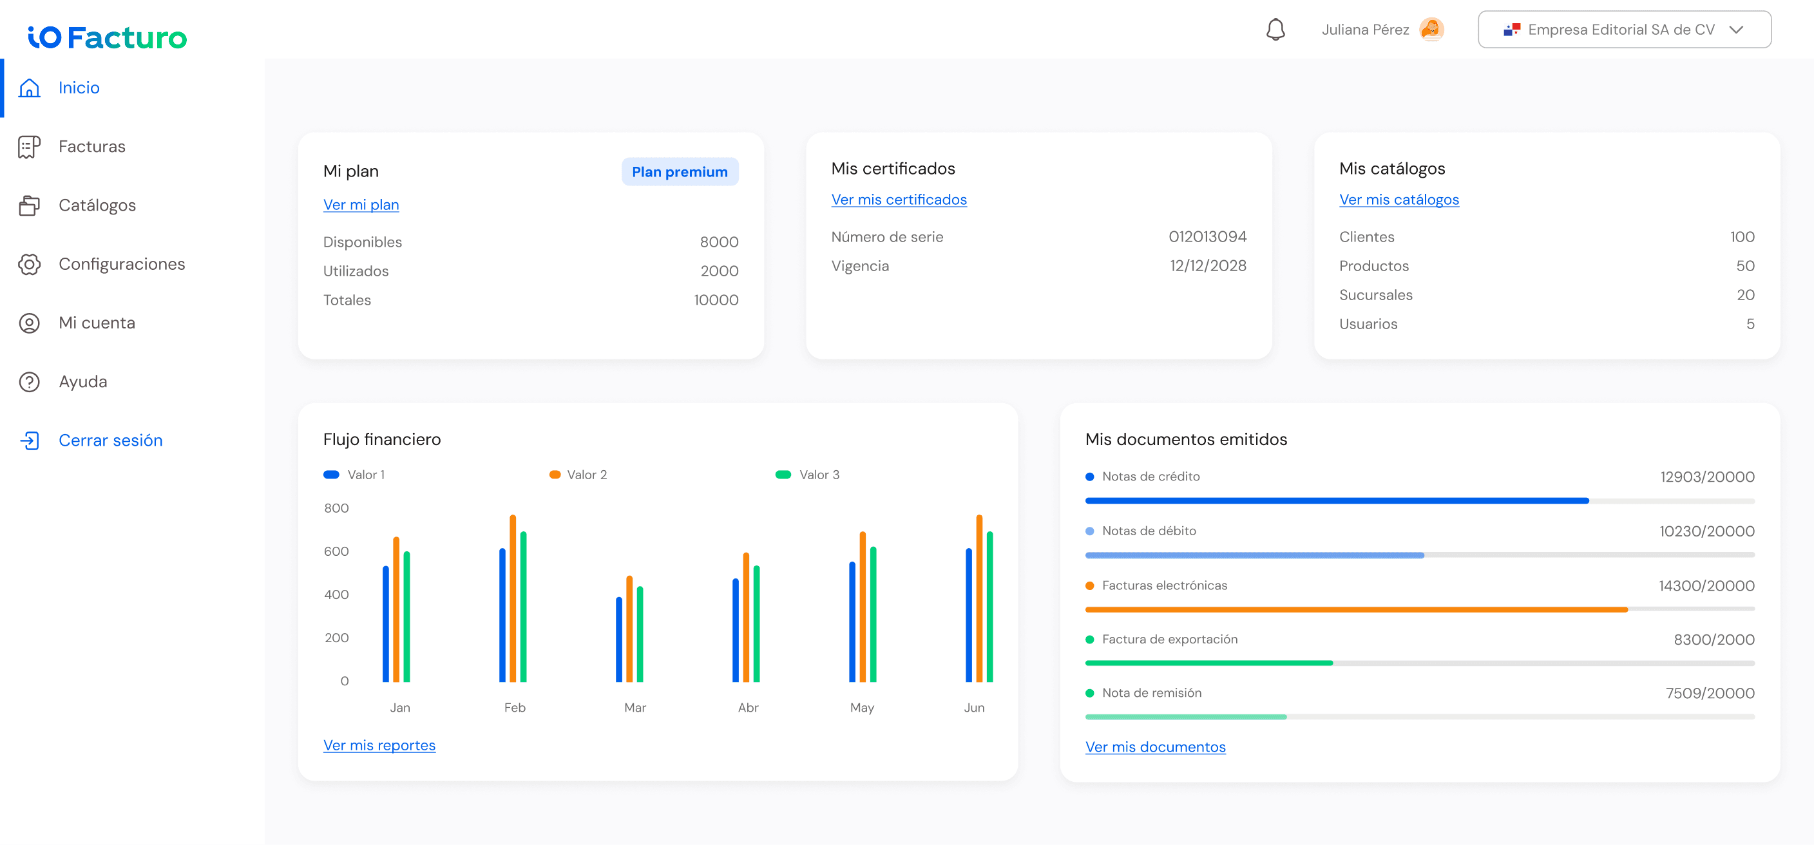1814x845 pixels.
Task: Open Ver mis reportes link
Action: pyautogui.click(x=379, y=745)
